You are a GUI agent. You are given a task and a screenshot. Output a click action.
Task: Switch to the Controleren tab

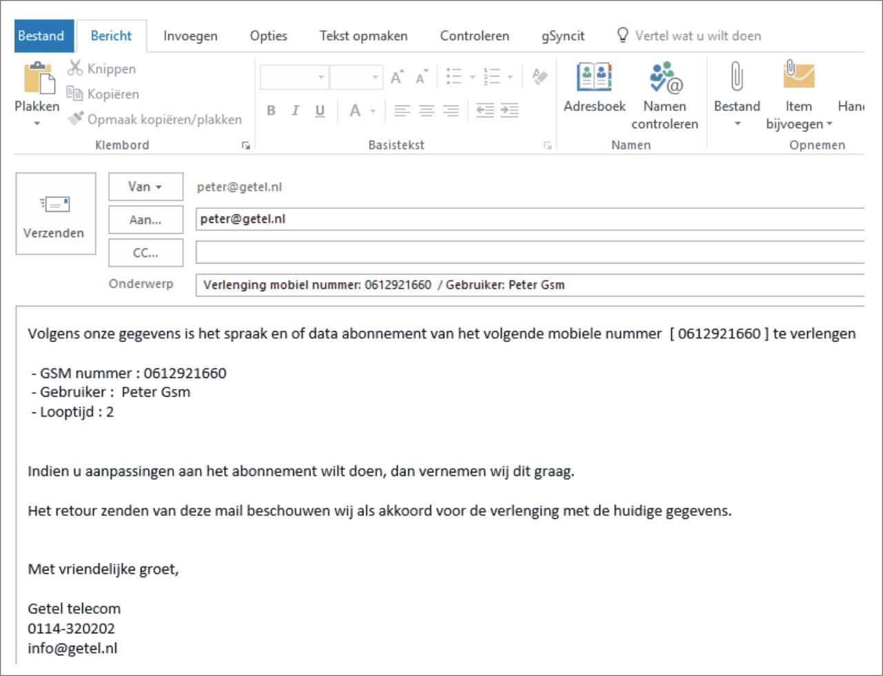click(475, 36)
